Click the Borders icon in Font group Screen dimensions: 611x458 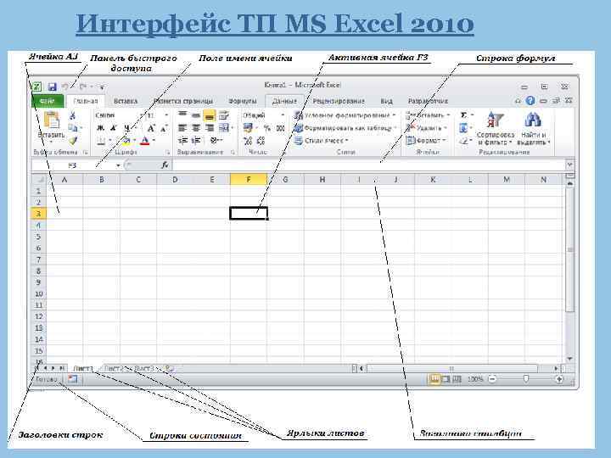coord(101,141)
